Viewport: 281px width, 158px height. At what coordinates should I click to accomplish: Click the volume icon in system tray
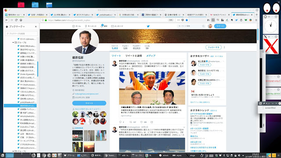pyautogui.click(x=239, y=155)
